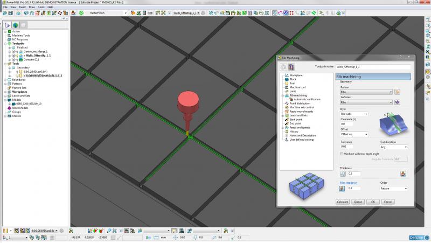Toggle the Constant Z_1 toolpath check mark

[13, 60]
